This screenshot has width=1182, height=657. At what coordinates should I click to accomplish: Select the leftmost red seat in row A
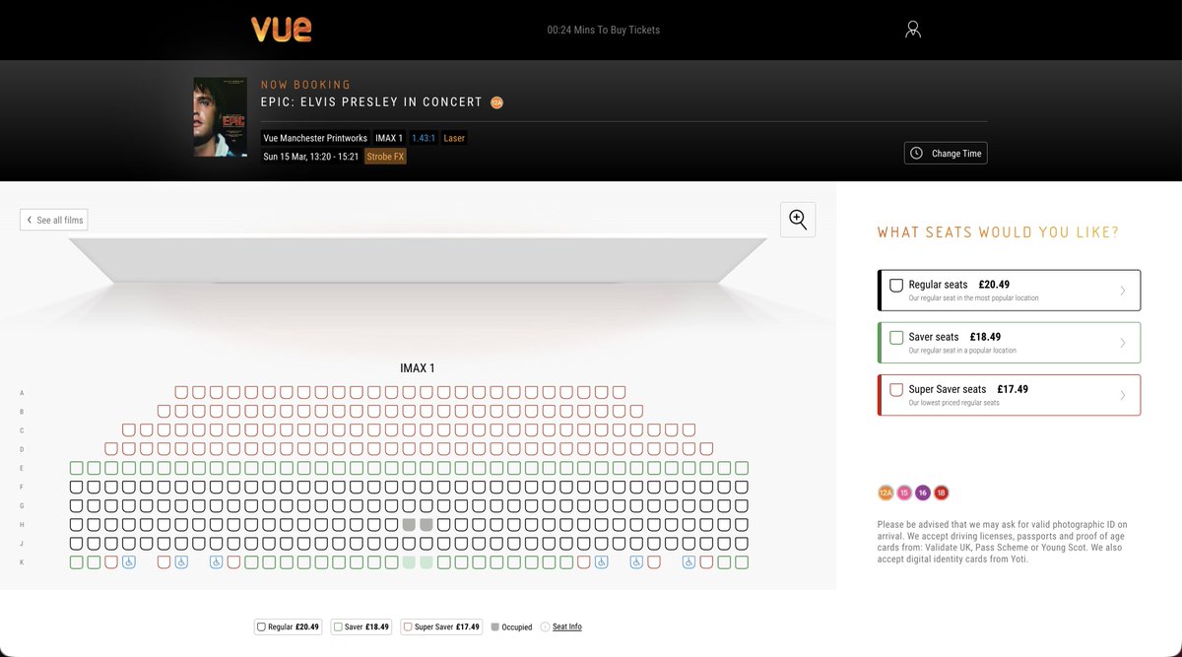click(x=181, y=392)
